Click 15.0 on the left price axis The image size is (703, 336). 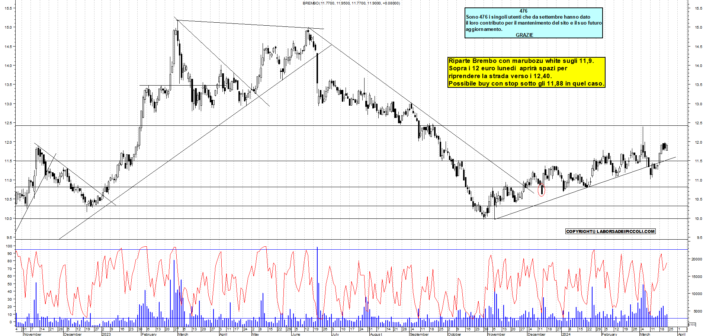(x=8, y=27)
